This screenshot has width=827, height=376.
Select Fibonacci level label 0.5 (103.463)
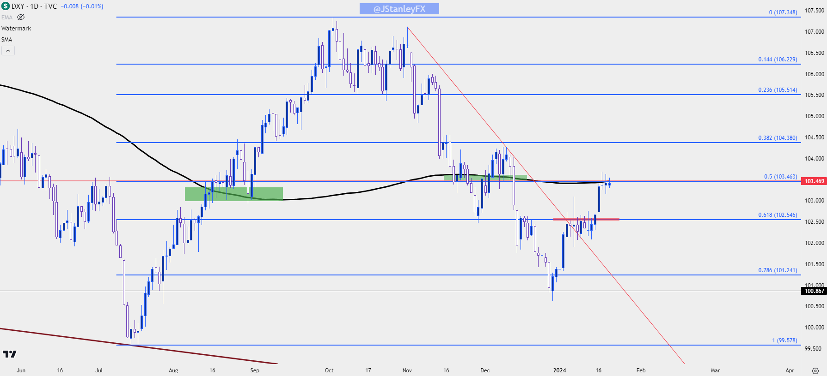[780, 177]
